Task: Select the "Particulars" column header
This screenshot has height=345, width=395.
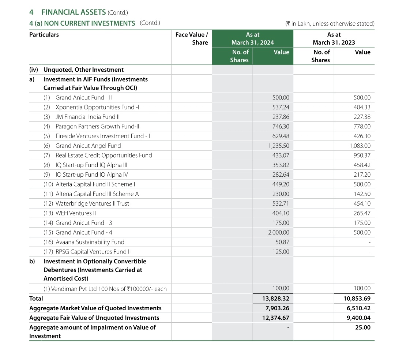Action: [44, 34]
